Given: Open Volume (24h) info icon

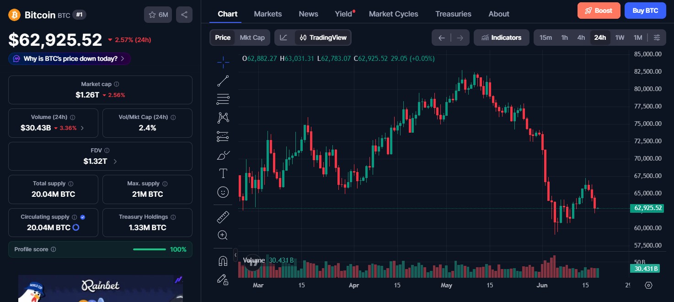Looking at the screenshot, I should pos(73,118).
